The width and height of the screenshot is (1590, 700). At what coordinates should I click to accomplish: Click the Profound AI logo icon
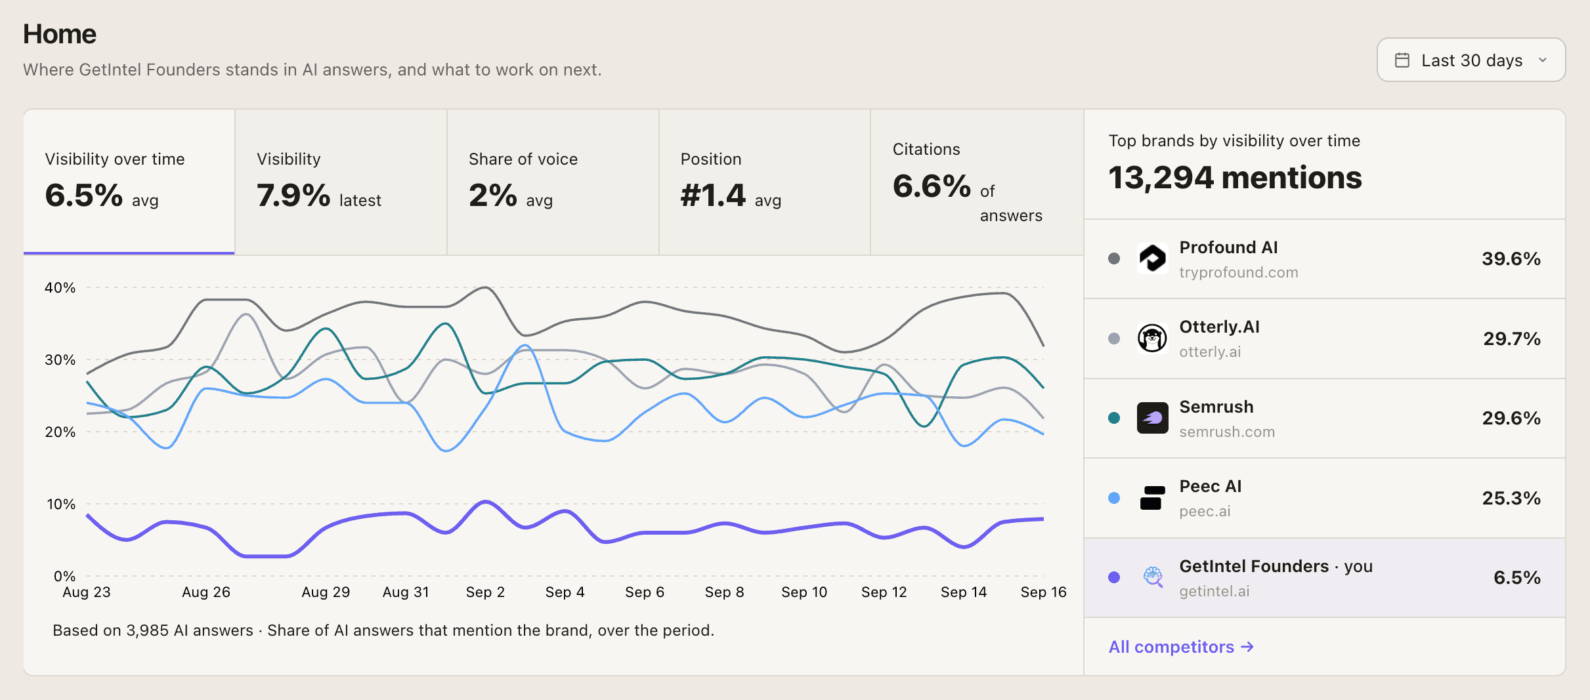[x=1152, y=258]
